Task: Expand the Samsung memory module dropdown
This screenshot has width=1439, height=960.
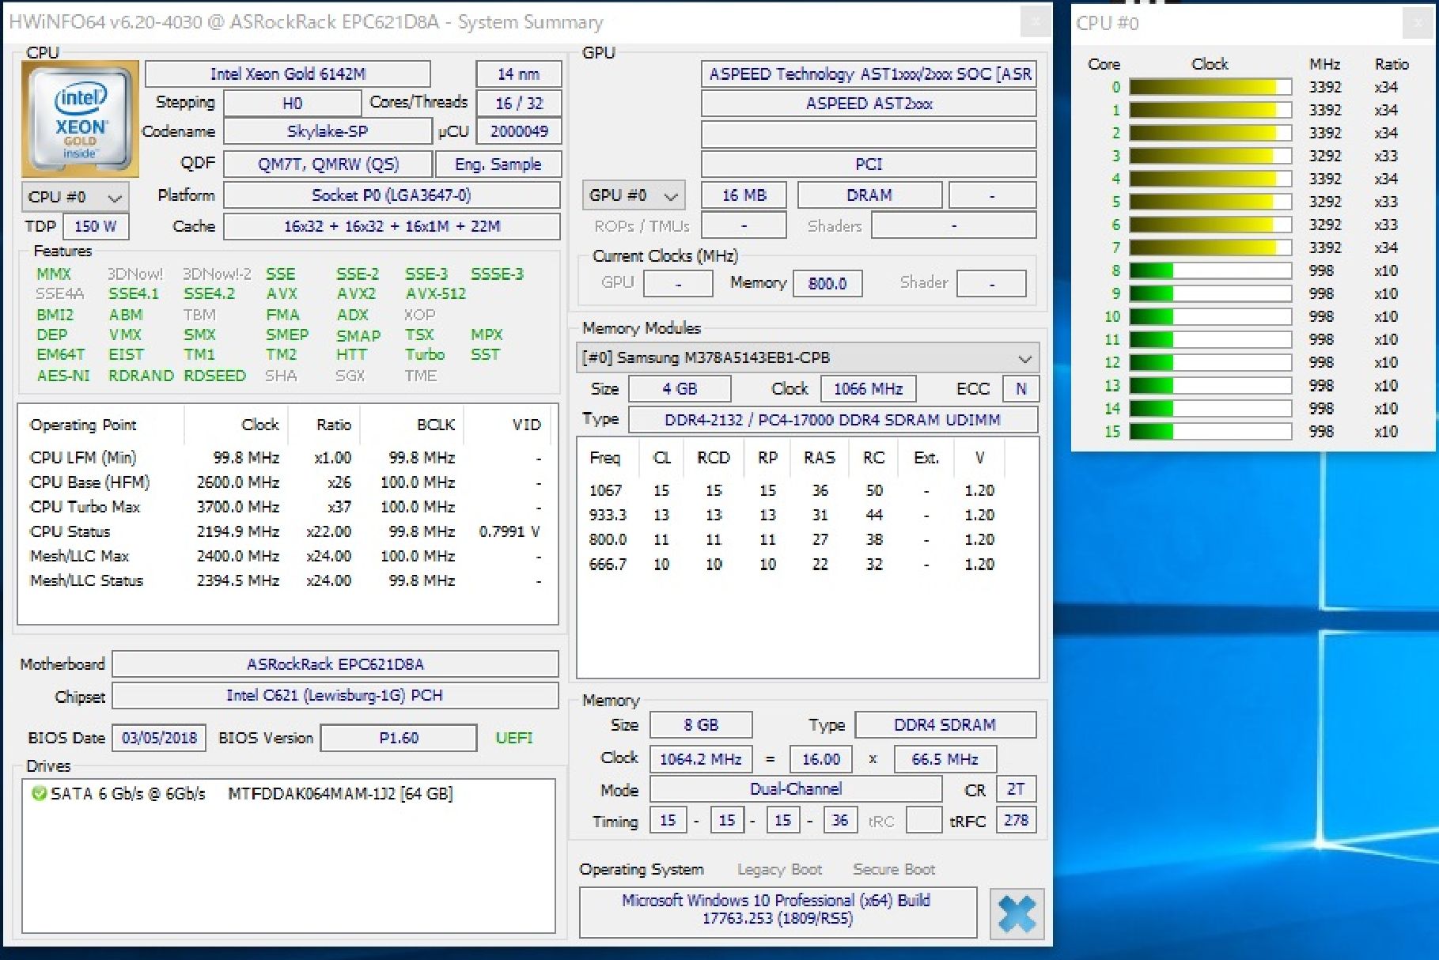Action: (x=808, y=358)
